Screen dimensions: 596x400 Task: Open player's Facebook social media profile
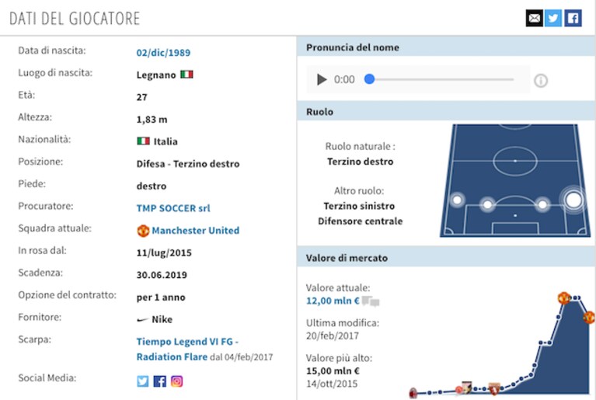pyautogui.click(x=159, y=381)
